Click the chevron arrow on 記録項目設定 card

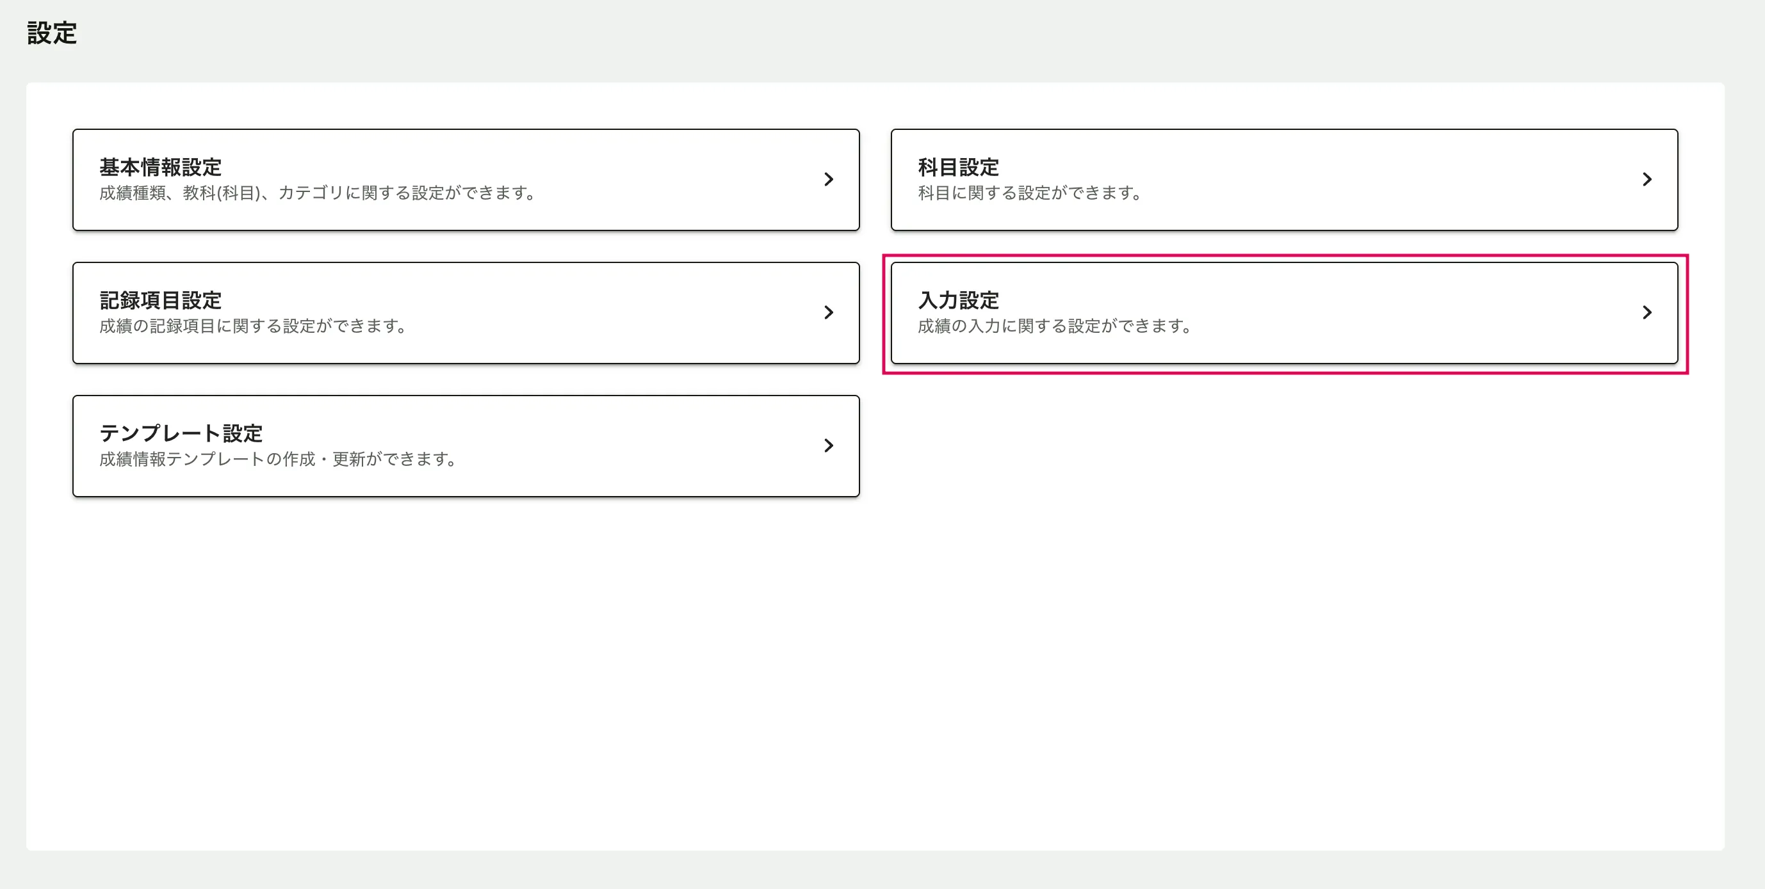pos(828,312)
